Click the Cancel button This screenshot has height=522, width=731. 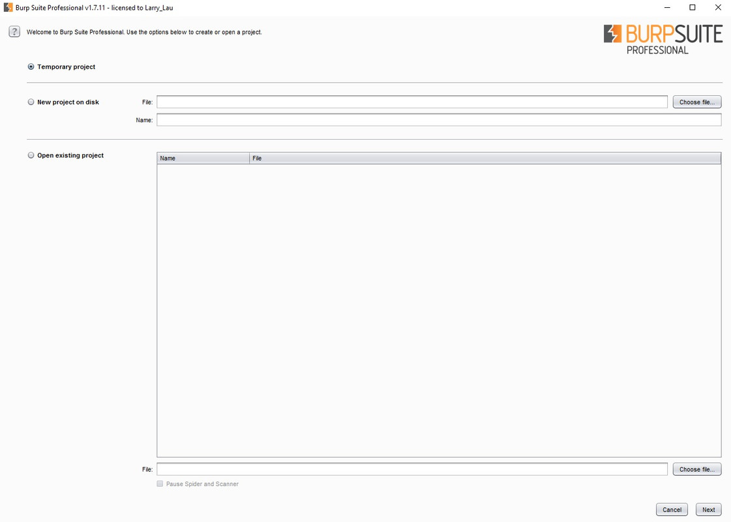[672, 510]
